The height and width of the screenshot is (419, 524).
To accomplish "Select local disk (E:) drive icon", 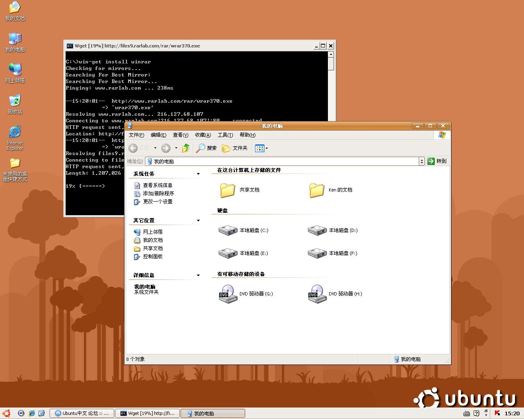I will pyautogui.click(x=228, y=253).
